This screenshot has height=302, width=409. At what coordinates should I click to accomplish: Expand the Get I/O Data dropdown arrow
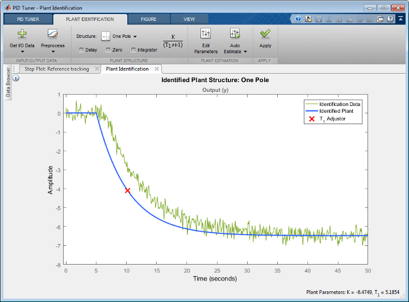point(22,52)
